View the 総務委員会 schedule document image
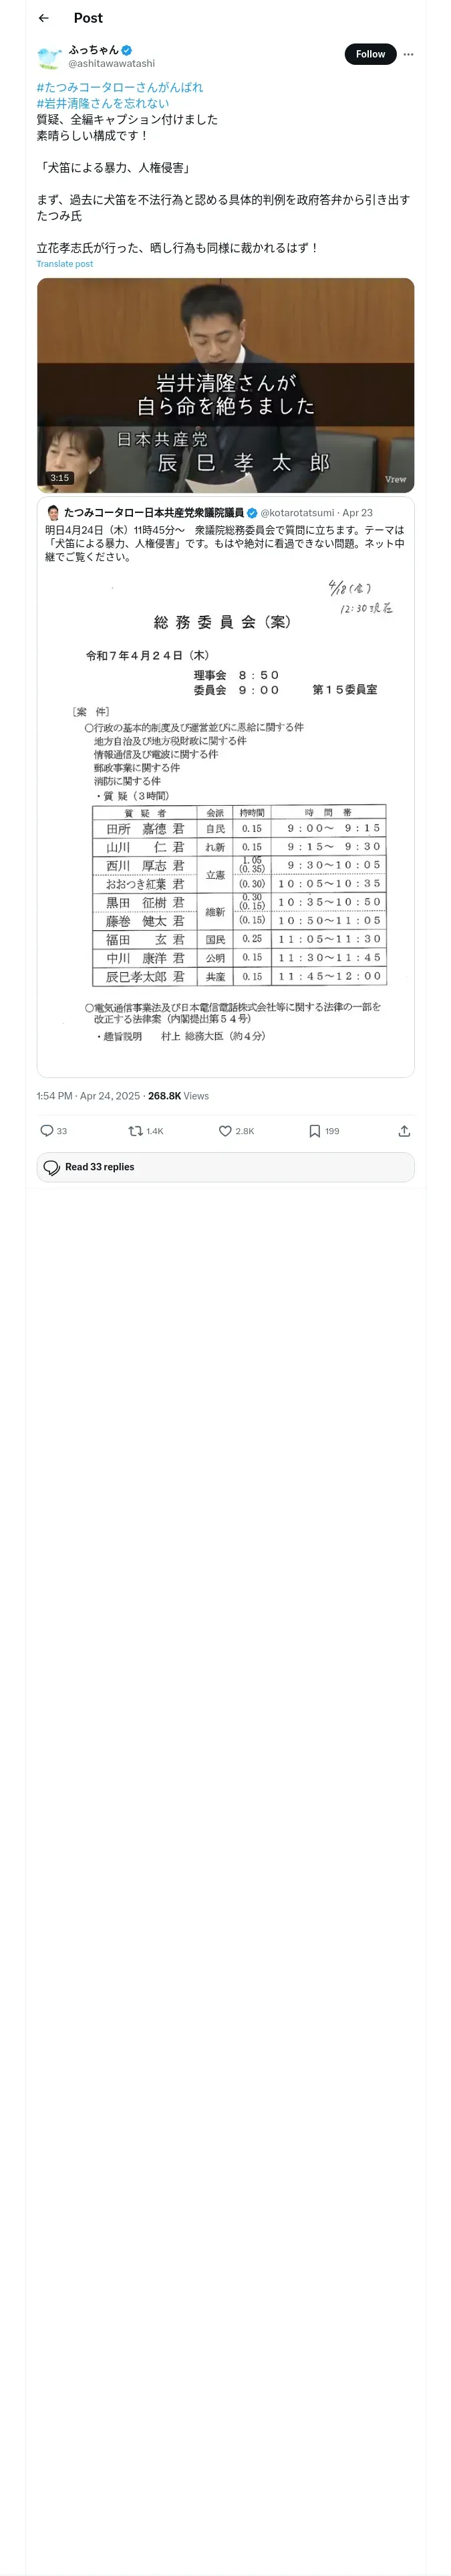Image resolution: width=451 pixels, height=2576 pixels. (225, 810)
